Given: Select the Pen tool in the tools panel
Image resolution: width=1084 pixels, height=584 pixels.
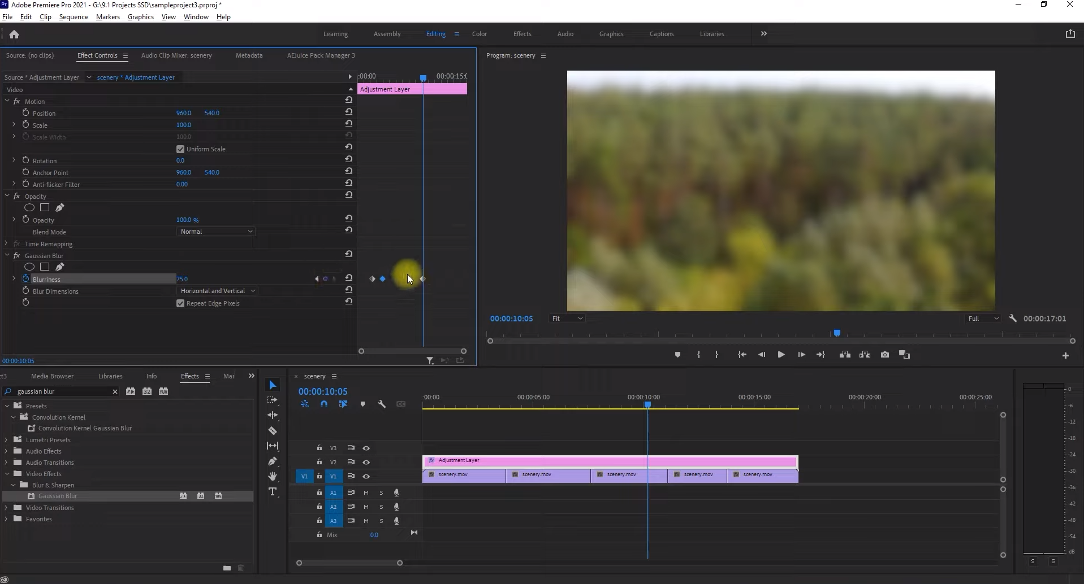Looking at the screenshot, I should pos(273,461).
